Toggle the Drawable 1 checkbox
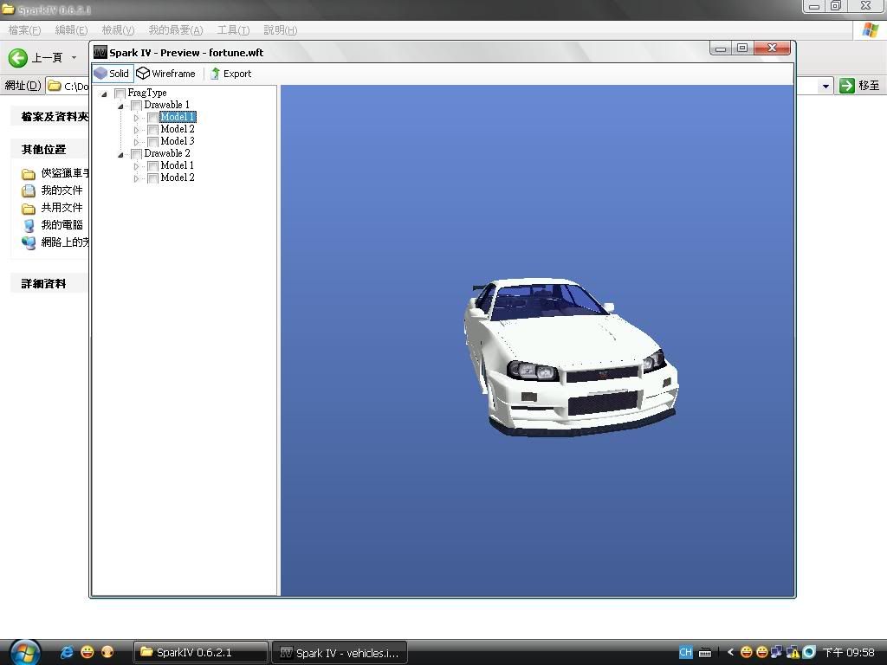Screen dimensions: 887x665 coord(136,106)
